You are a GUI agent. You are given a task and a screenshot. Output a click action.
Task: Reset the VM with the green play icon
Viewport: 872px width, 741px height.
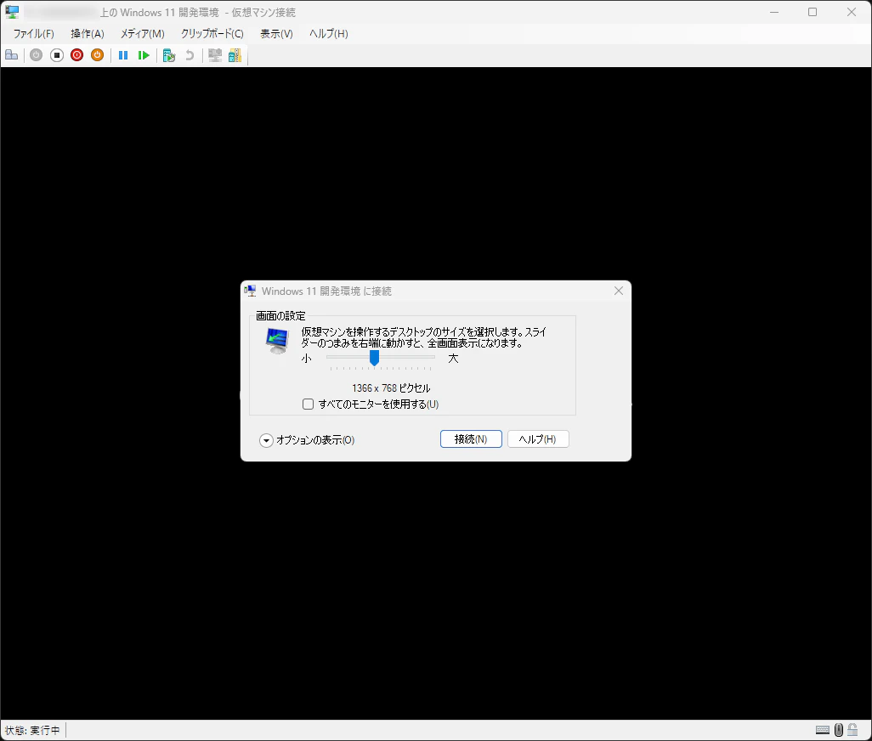click(x=144, y=55)
